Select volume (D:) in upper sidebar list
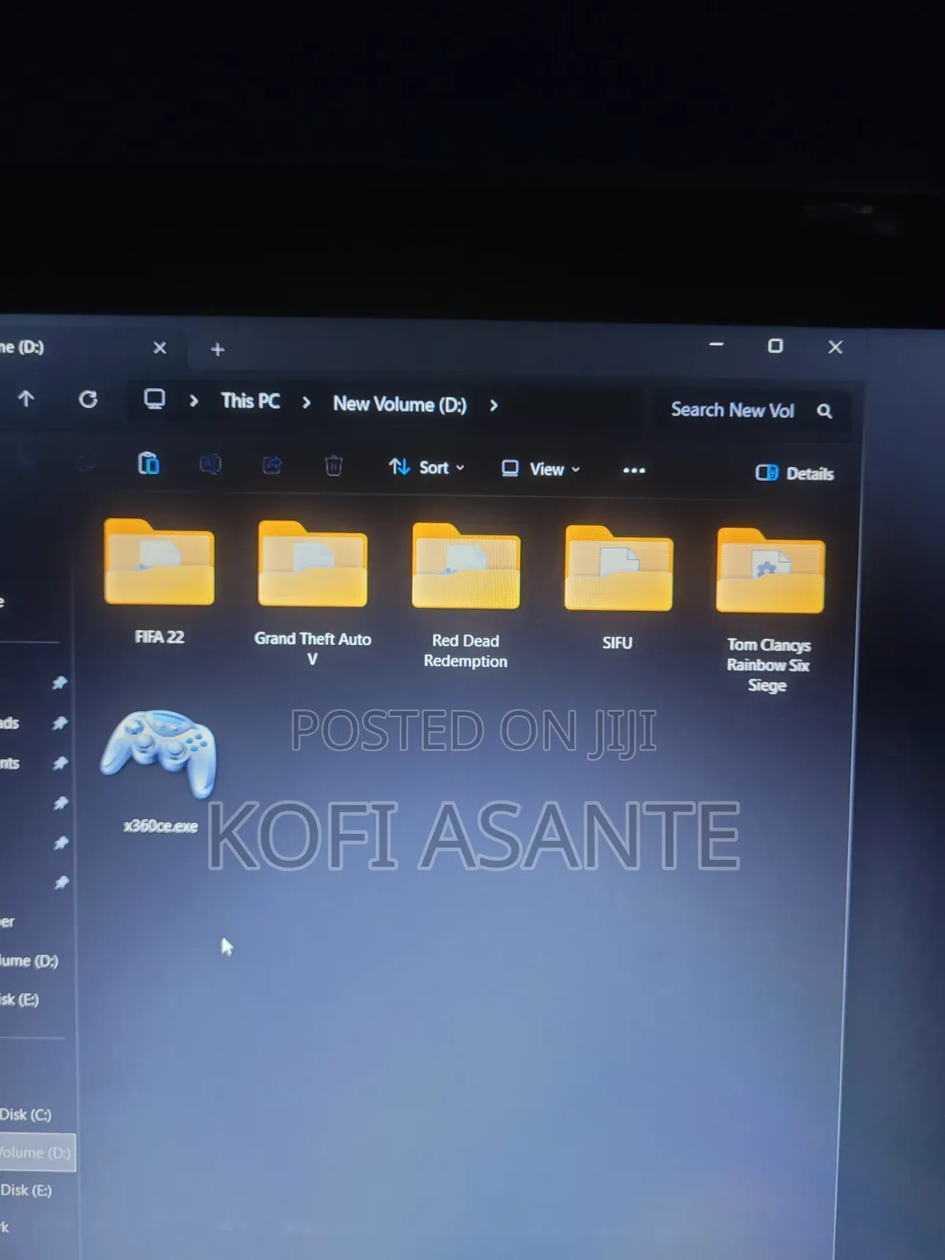Screen dimensions: 945x1260 [29, 961]
